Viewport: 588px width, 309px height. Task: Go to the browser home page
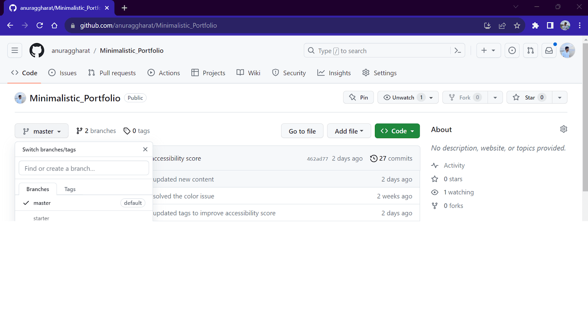pos(54,25)
